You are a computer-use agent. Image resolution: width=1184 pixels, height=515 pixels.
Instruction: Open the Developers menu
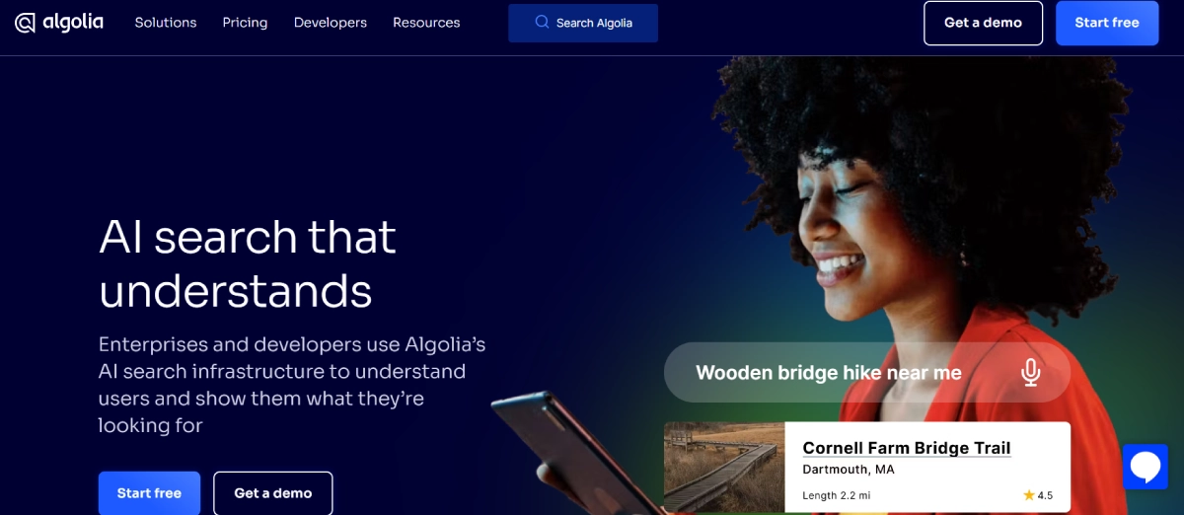[x=331, y=23]
